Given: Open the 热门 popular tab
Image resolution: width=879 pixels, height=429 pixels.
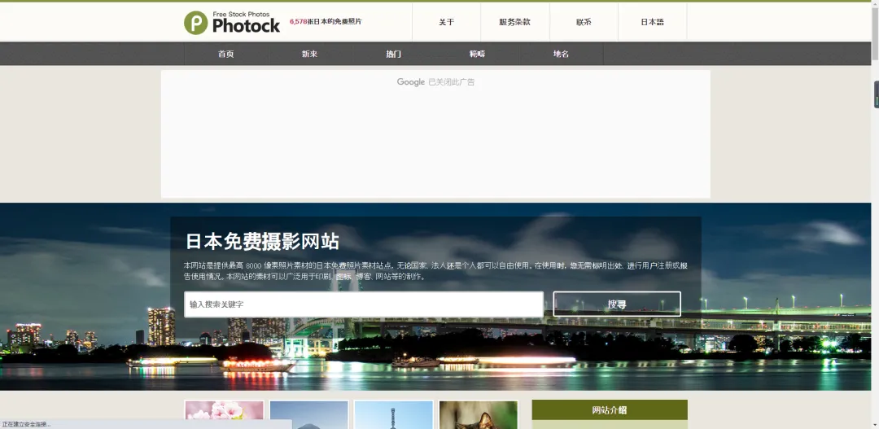Looking at the screenshot, I should pyautogui.click(x=393, y=54).
